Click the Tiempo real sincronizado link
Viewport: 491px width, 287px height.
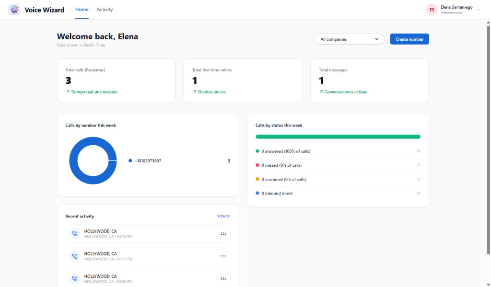pyautogui.click(x=94, y=92)
